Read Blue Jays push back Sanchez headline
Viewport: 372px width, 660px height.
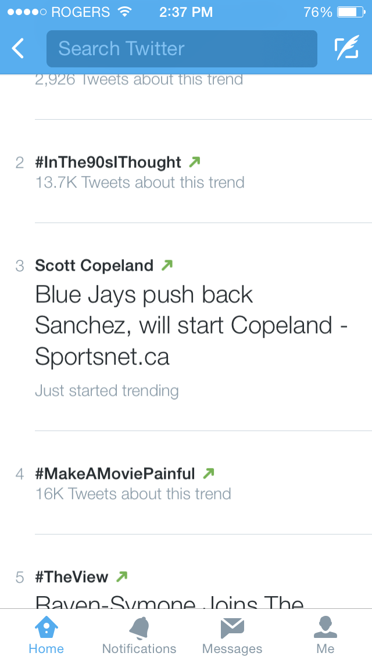tap(191, 326)
